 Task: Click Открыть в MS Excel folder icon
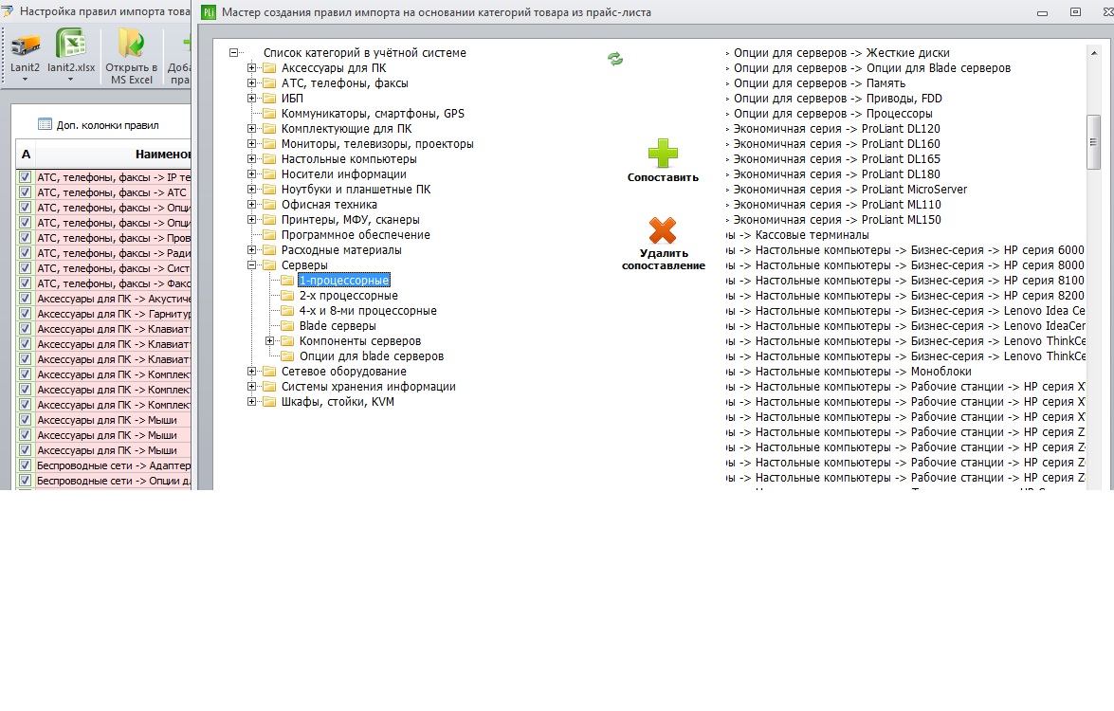pos(132,44)
